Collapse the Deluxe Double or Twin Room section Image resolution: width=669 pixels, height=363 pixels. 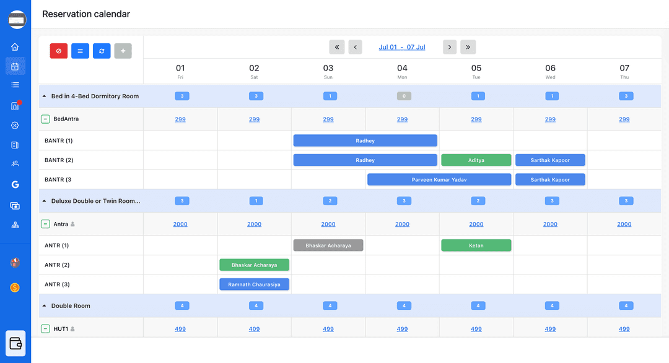(44, 200)
